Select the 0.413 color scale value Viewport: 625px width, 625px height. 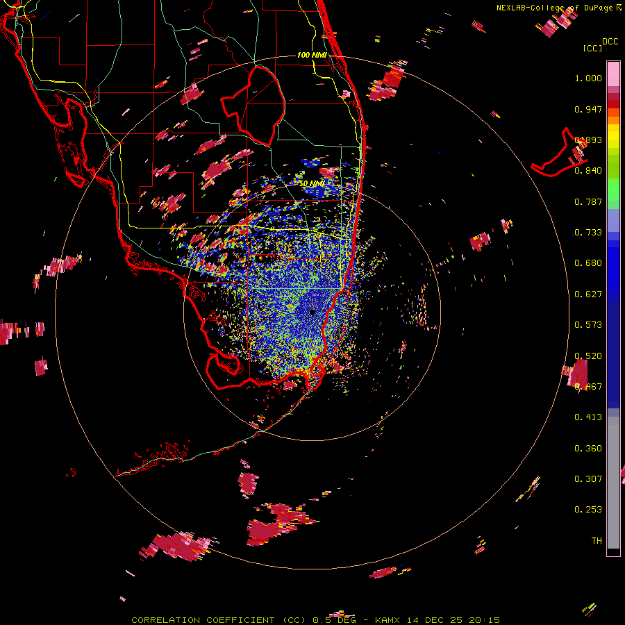click(588, 417)
